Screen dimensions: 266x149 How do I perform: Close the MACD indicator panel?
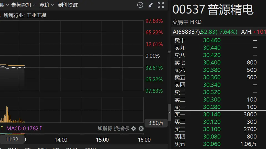141,129
